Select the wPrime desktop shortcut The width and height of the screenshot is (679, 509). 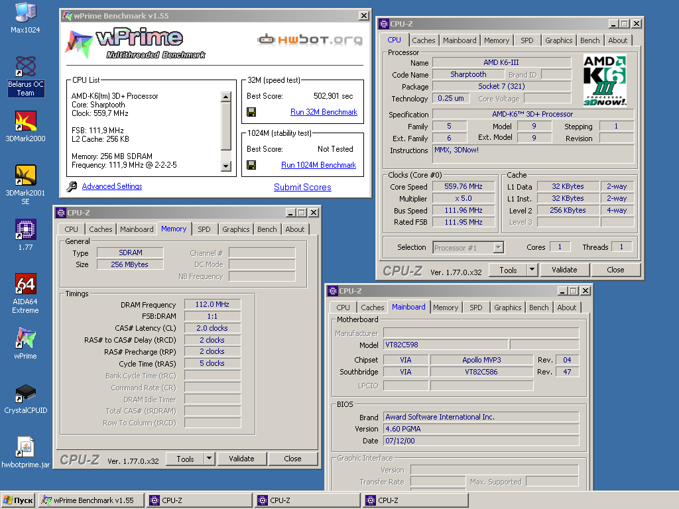coord(25,344)
